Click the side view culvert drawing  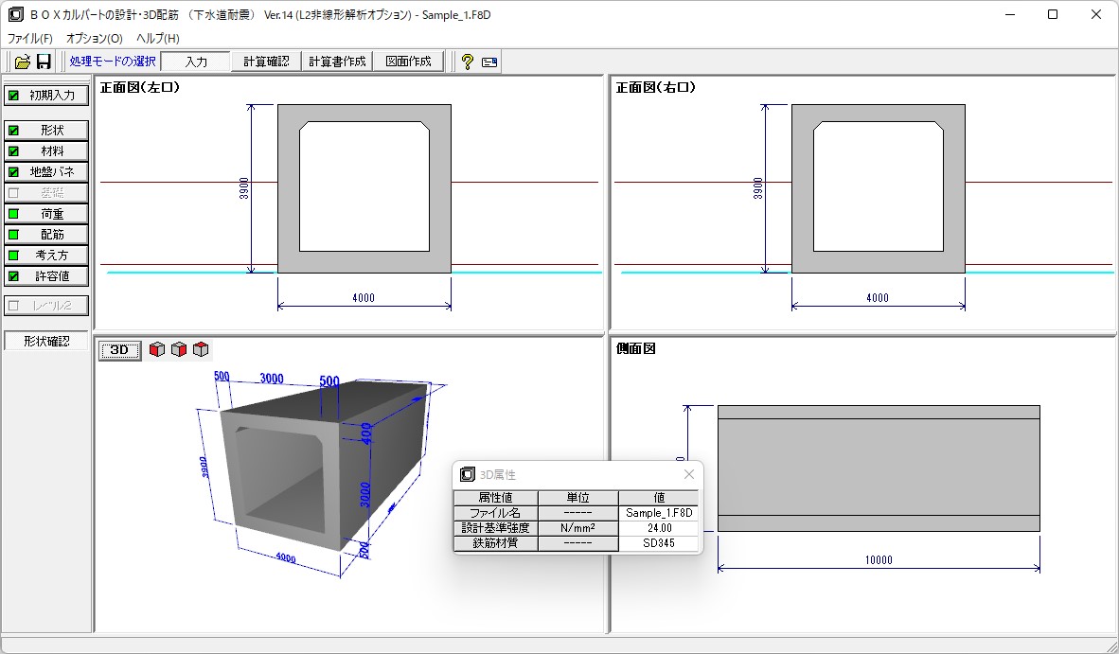click(x=879, y=468)
